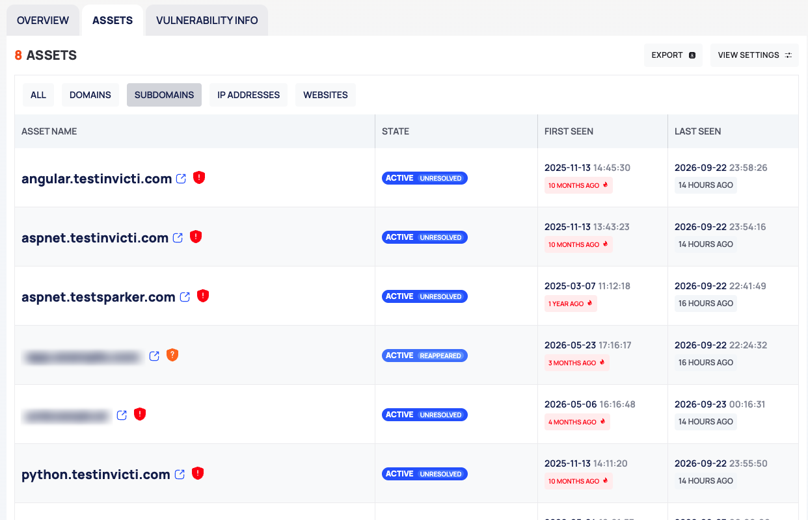Image resolution: width=808 pixels, height=520 pixels.
Task: Click first seen date 2025-03-07 11:12:18
Action: click(587, 286)
